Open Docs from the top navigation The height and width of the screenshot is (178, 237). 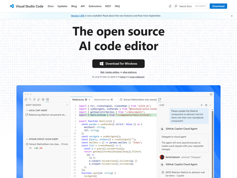tap(51, 6)
